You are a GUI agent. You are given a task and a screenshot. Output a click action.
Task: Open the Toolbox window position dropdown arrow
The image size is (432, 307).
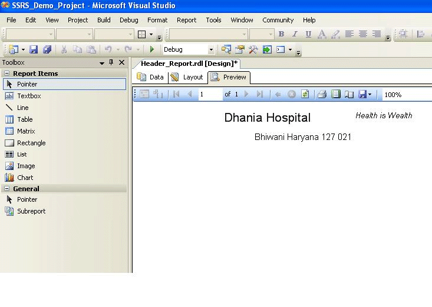pos(102,63)
